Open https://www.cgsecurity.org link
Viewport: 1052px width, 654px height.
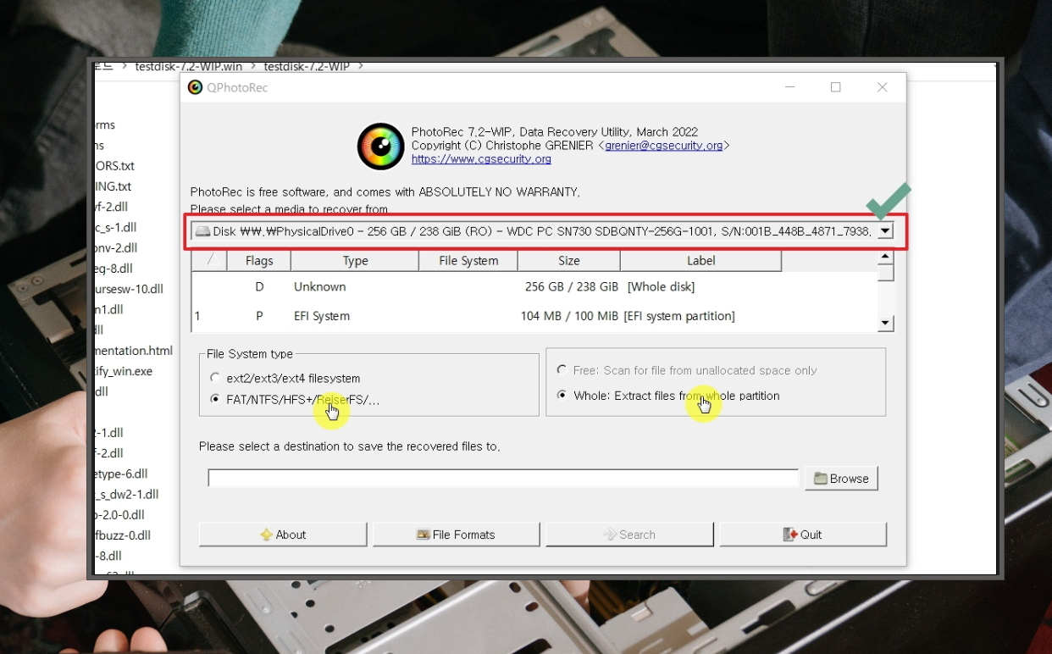coord(481,159)
